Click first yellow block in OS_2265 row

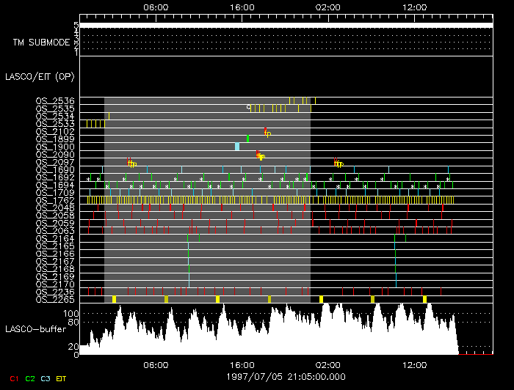point(114,299)
